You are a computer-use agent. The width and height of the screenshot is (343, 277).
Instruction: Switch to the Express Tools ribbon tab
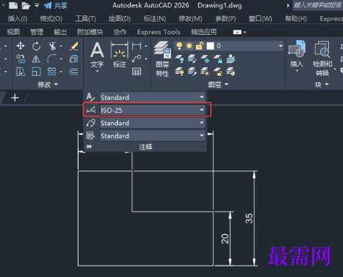[158, 32]
